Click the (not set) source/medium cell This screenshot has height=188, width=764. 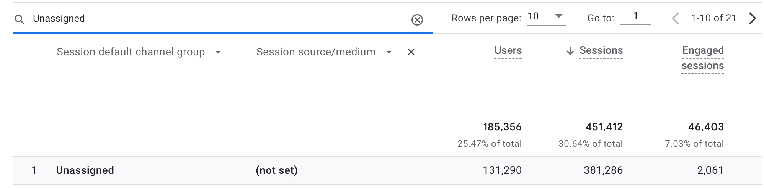click(x=277, y=170)
